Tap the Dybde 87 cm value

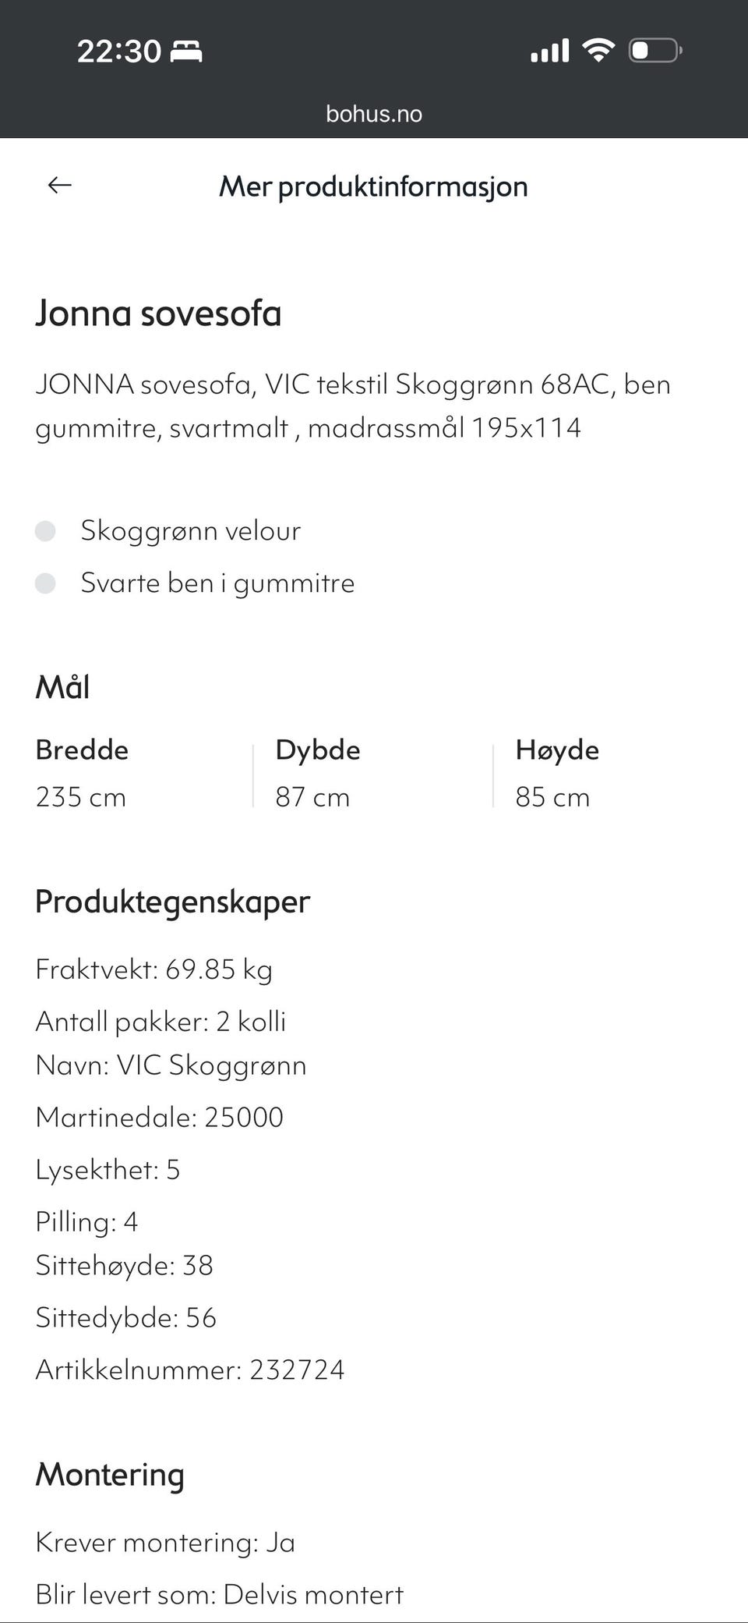(312, 796)
